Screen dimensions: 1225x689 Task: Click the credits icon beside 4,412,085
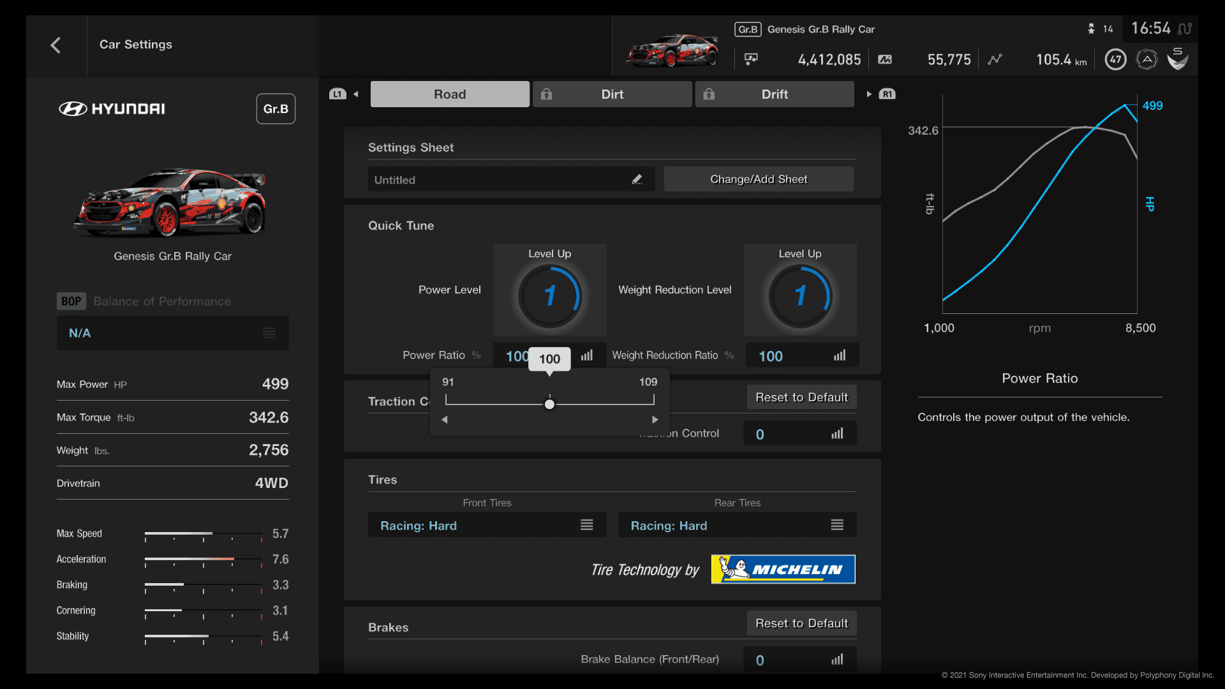click(751, 59)
